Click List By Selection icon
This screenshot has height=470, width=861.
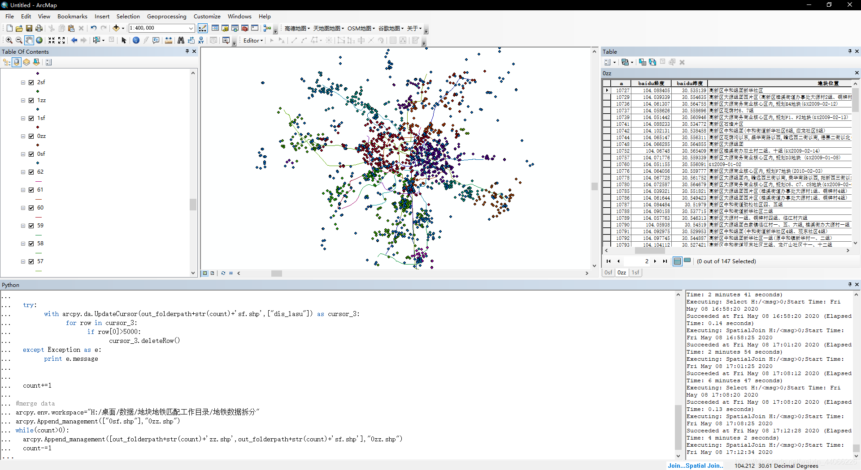pos(36,62)
